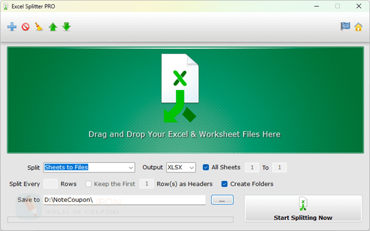The image size is (370, 231).
Task: Move selected file down with the green arrow
Action: click(x=67, y=27)
